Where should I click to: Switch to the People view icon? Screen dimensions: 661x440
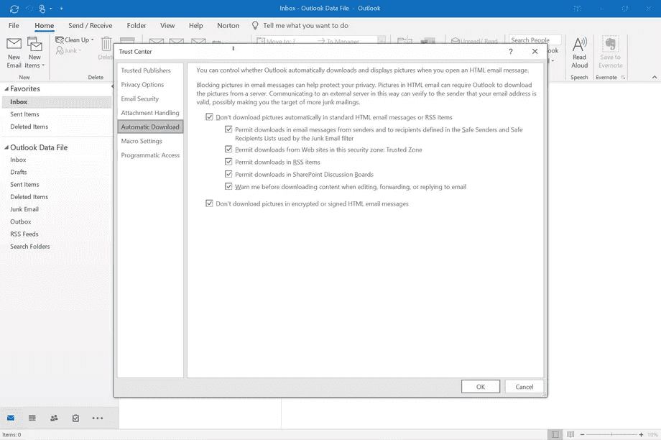click(54, 418)
